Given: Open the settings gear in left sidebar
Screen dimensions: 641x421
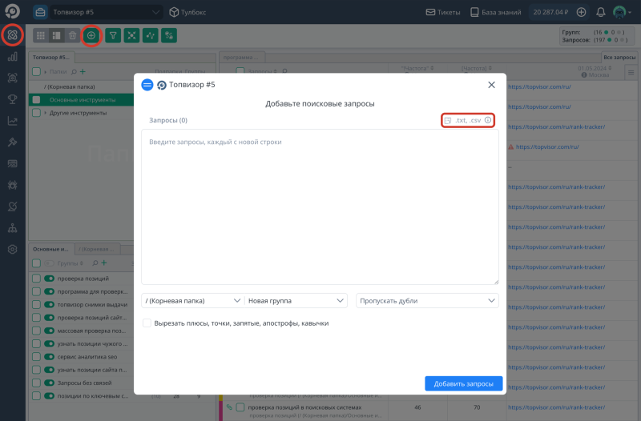Looking at the screenshot, I should tap(12, 249).
